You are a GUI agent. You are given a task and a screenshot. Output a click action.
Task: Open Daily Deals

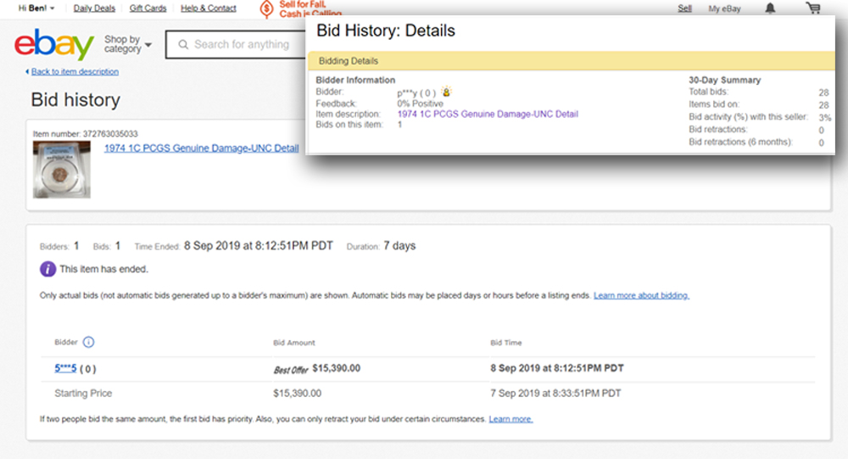click(x=94, y=8)
